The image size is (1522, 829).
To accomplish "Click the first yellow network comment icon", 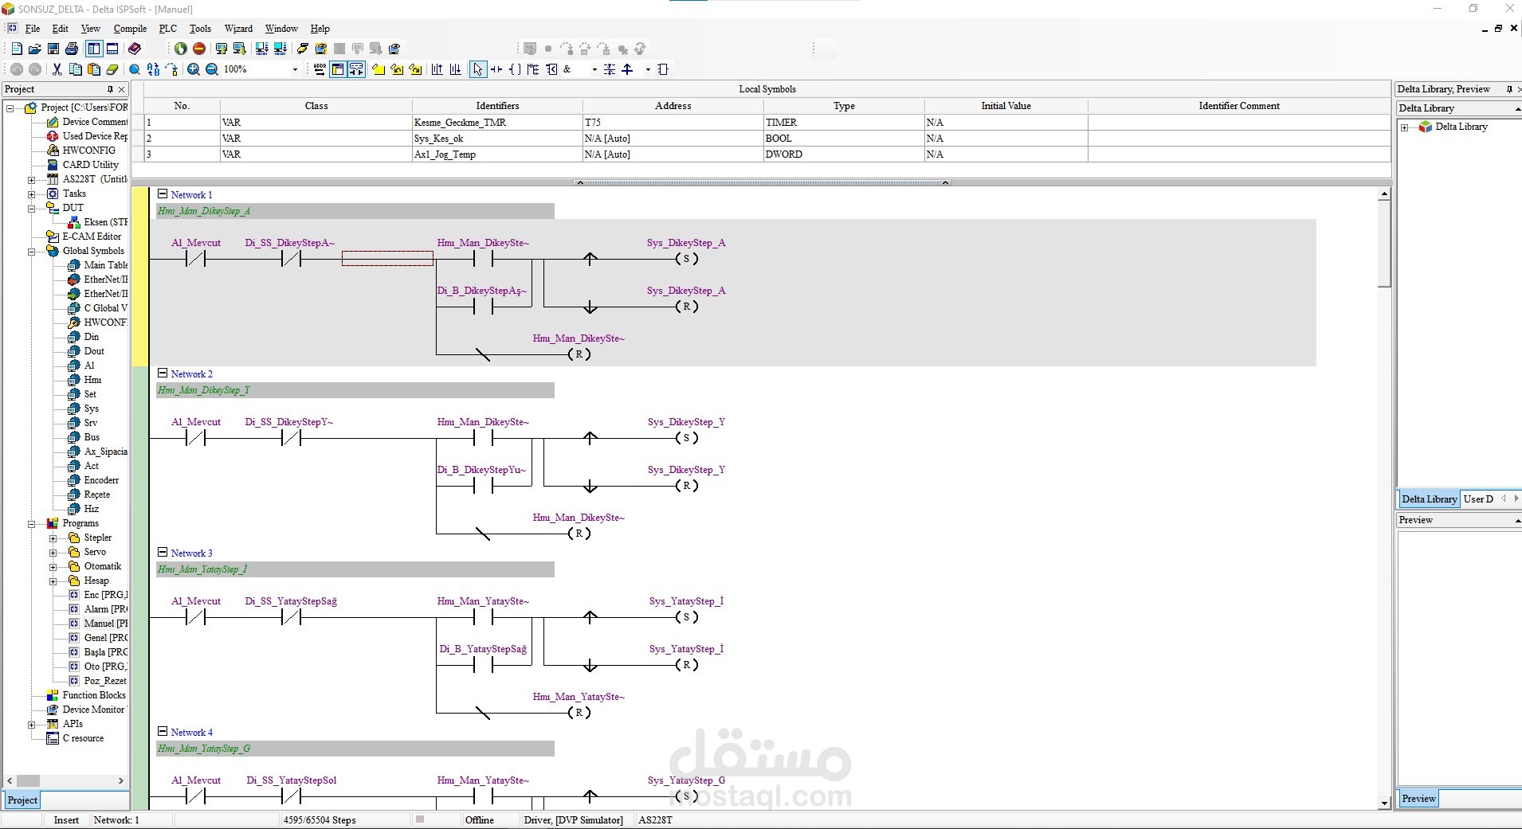I will (x=379, y=69).
